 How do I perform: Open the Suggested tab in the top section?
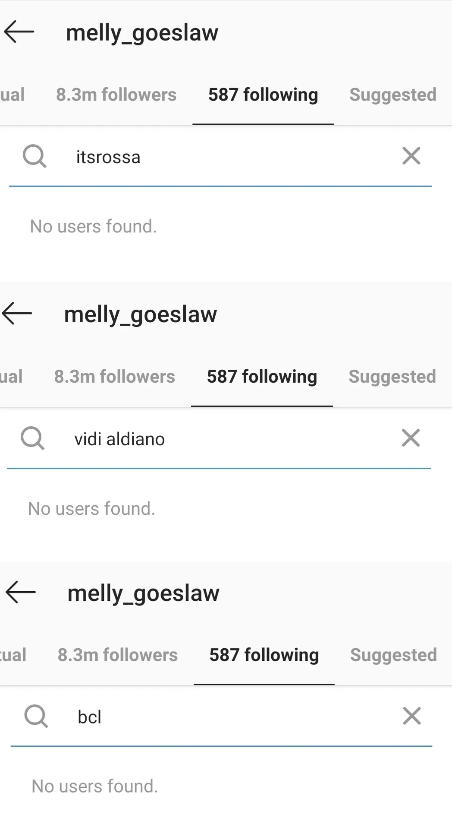point(392,95)
